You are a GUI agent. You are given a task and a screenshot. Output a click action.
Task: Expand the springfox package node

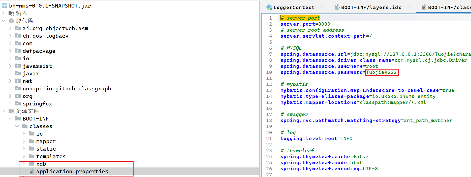10,103
